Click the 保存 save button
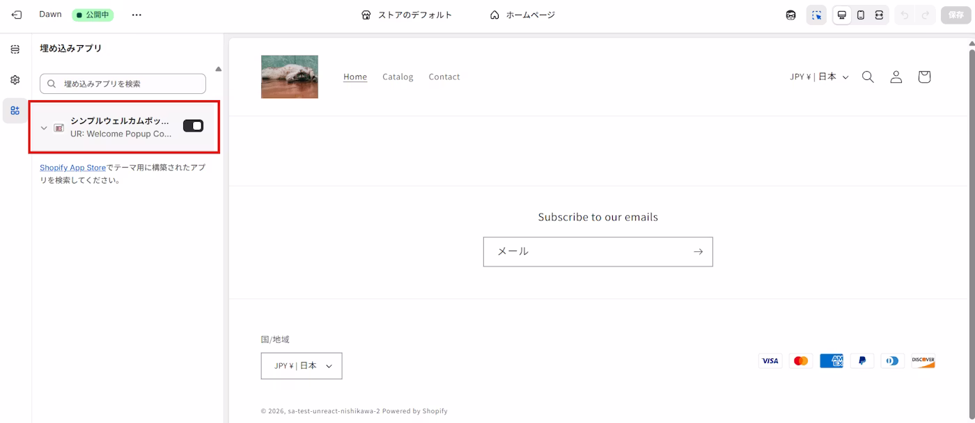Image resolution: width=975 pixels, height=423 pixels. click(x=956, y=14)
